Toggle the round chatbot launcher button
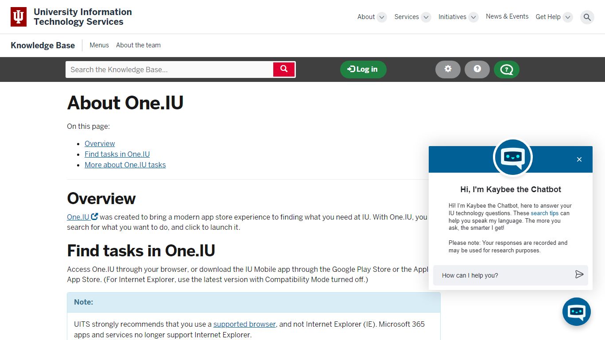 click(x=577, y=312)
